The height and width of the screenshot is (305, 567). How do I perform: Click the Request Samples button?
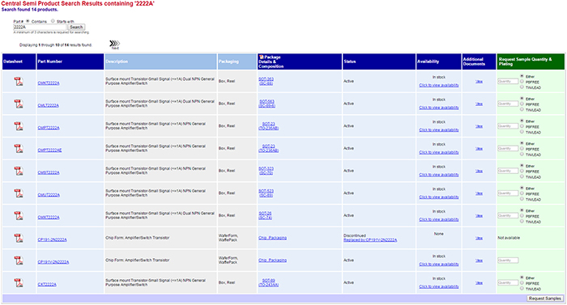pyautogui.click(x=544, y=299)
